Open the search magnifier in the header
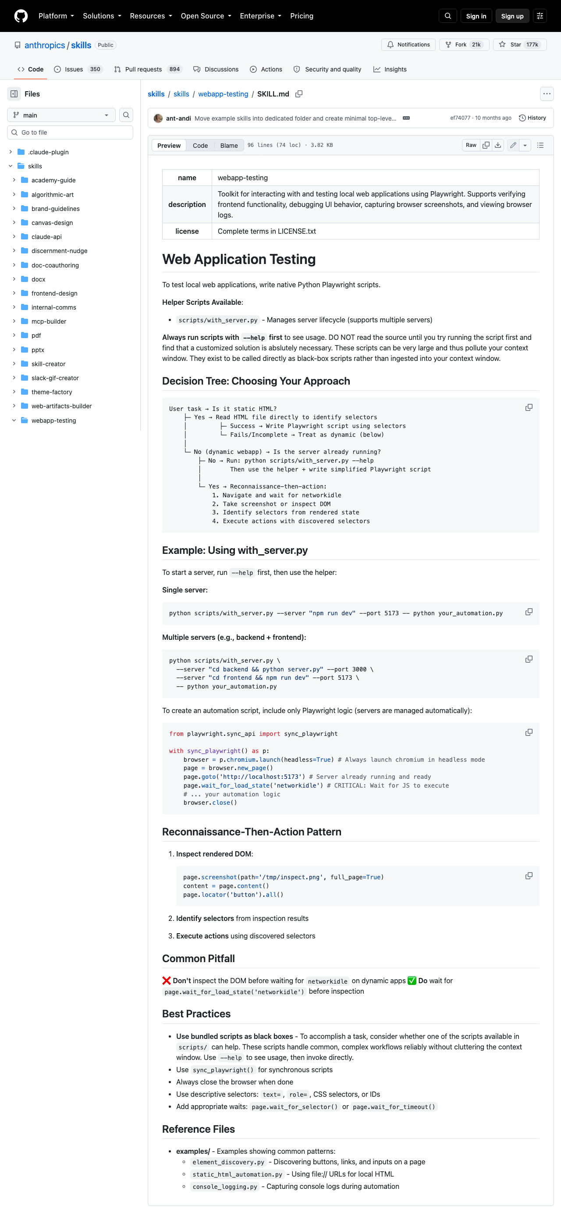This screenshot has width=561, height=1227. (x=447, y=16)
